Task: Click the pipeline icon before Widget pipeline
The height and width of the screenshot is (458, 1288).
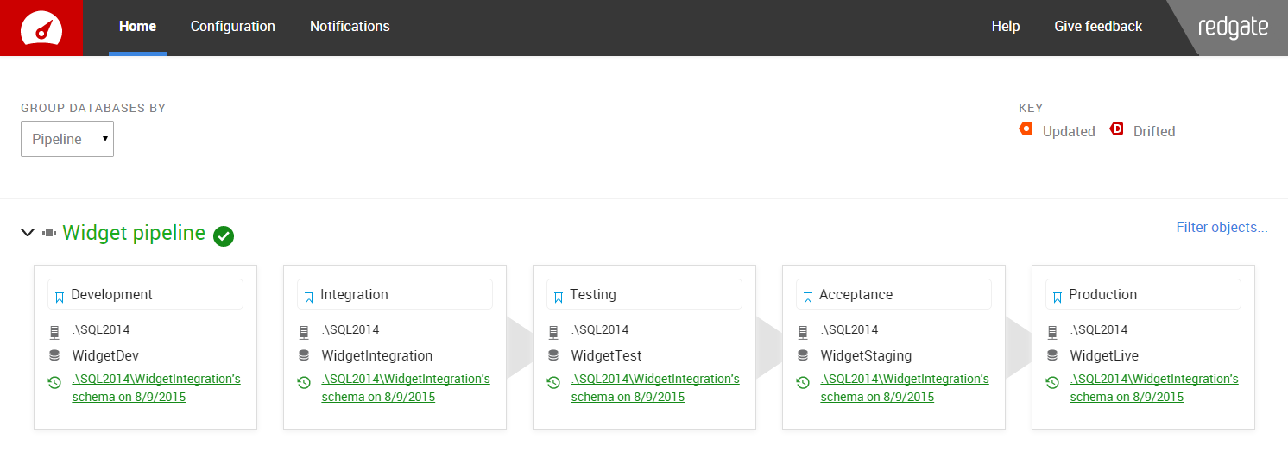Action: coord(49,233)
